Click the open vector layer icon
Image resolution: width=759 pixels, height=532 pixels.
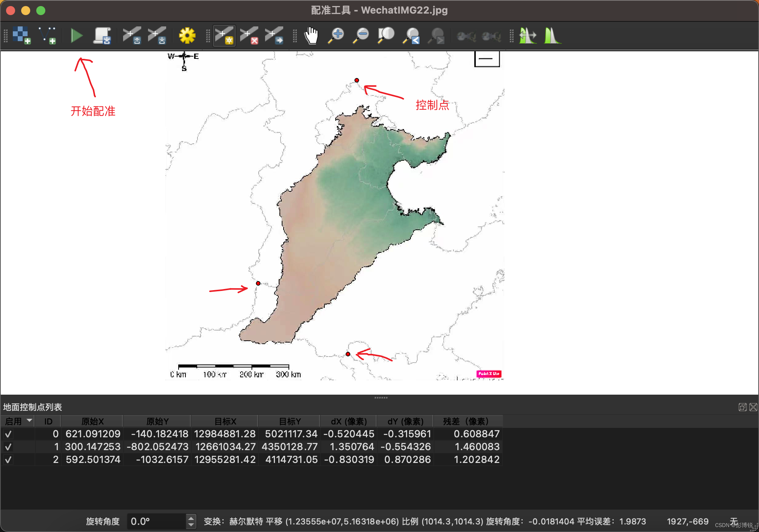click(47, 35)
